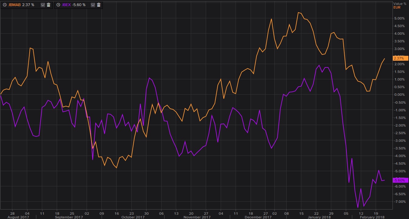Click the EUR currency label
409x219 pixels.
pyautogui.click(x=397, y=7)
